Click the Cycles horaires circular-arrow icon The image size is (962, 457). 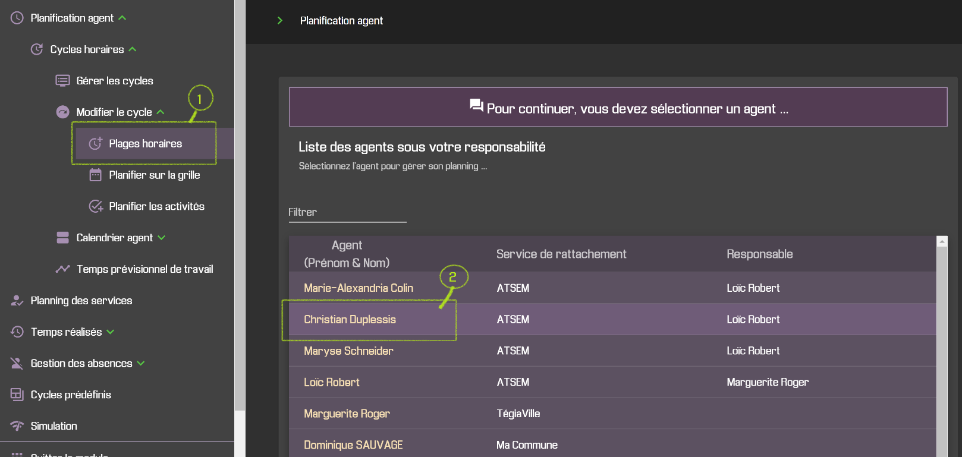(37, 49)
